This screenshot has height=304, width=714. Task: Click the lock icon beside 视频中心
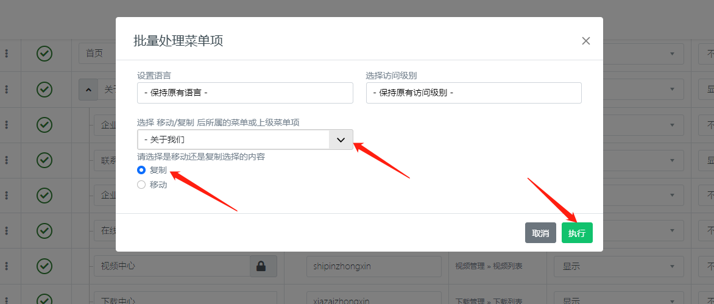(x=261, y=266)
